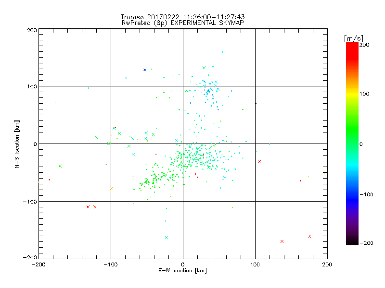Select the dark blue X marker in upper left
The height and width of the screenshot is (288, 385).
tap(145, 70)
